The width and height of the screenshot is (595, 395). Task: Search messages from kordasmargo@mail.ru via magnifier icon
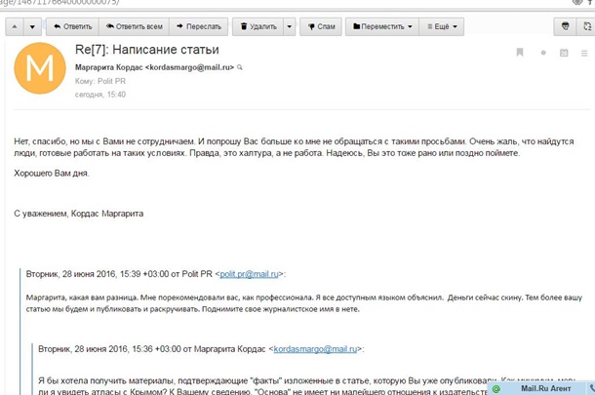click(240, 67)
